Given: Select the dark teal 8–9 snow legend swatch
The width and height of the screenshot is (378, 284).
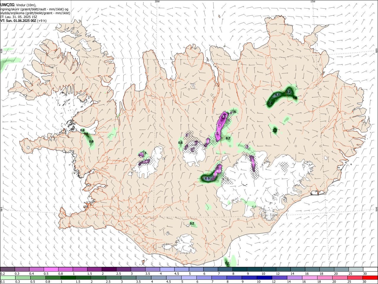Looking at the screenshot, I should pyautogui.click(x=240, y=270).
